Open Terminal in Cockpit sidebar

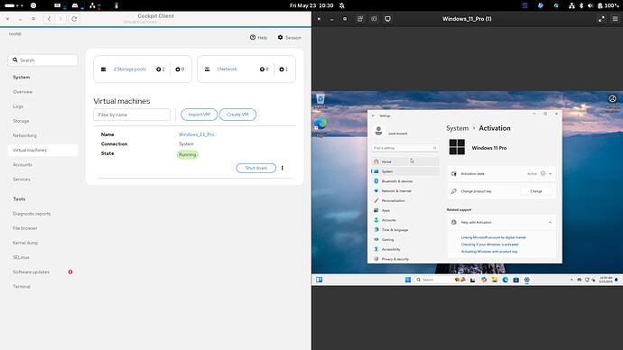22,287
